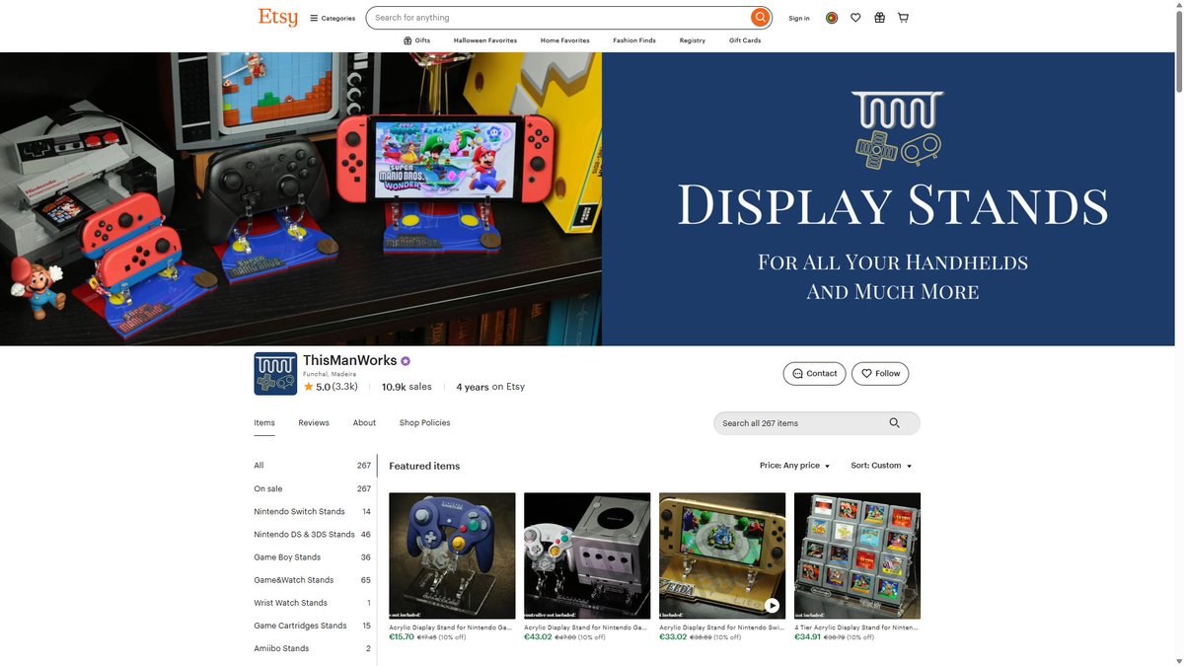Switch to the About tab
Screen dimensions: 1184x666
point(364,423)
